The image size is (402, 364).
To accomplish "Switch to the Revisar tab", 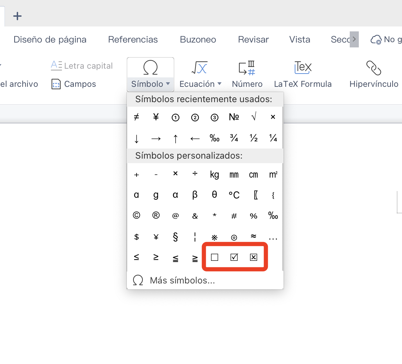I will [x=253, y=39].
